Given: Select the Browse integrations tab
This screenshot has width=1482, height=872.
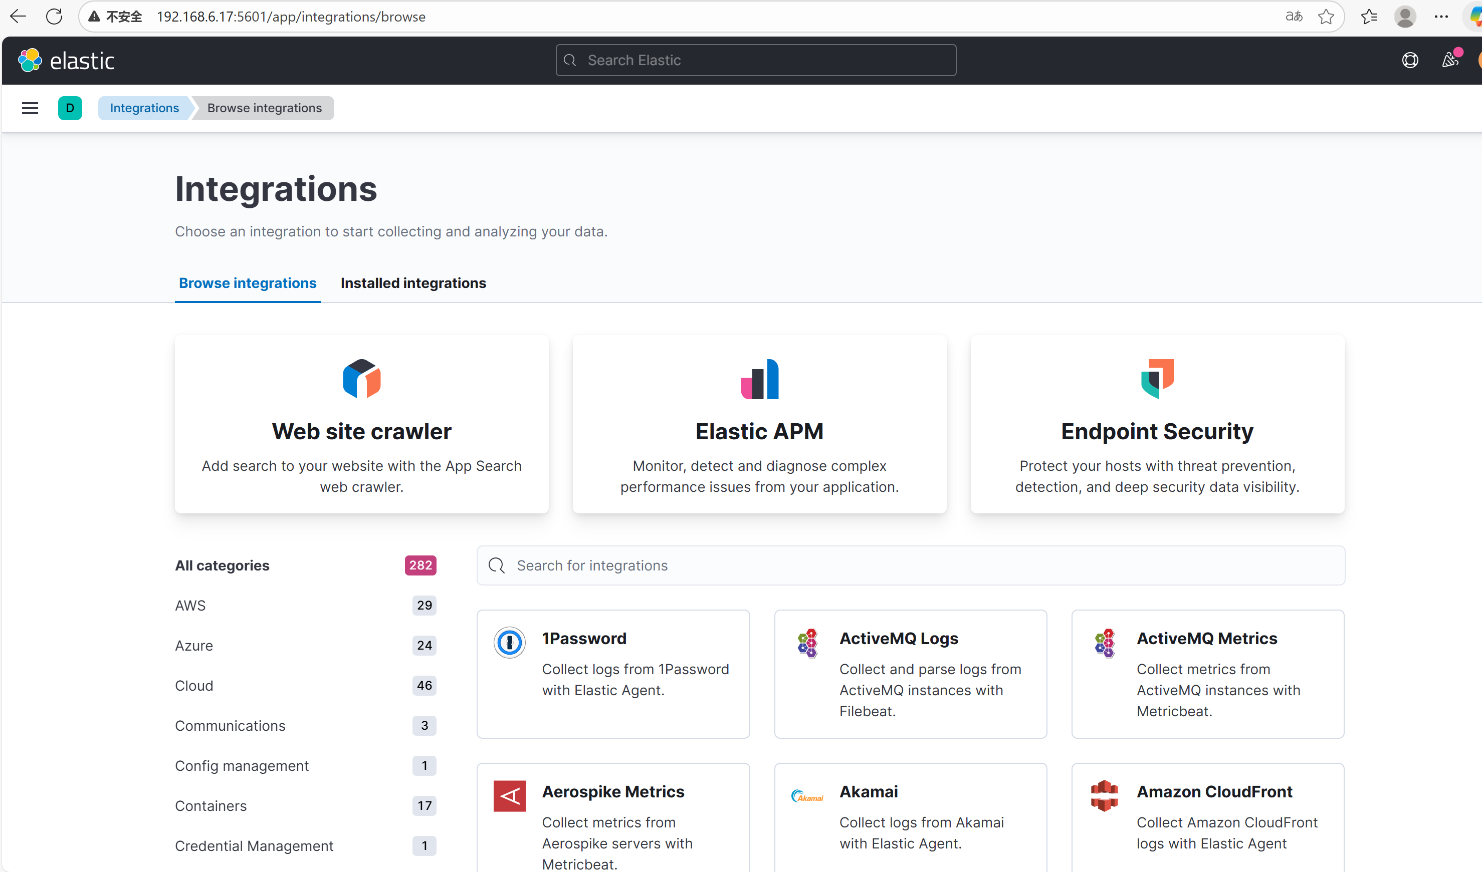Looking at the screenshot, I should coord(247,283).
